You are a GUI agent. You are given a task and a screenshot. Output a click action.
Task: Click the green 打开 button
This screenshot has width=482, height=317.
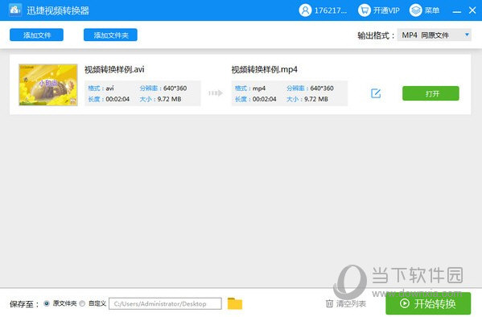click(431, 93)
